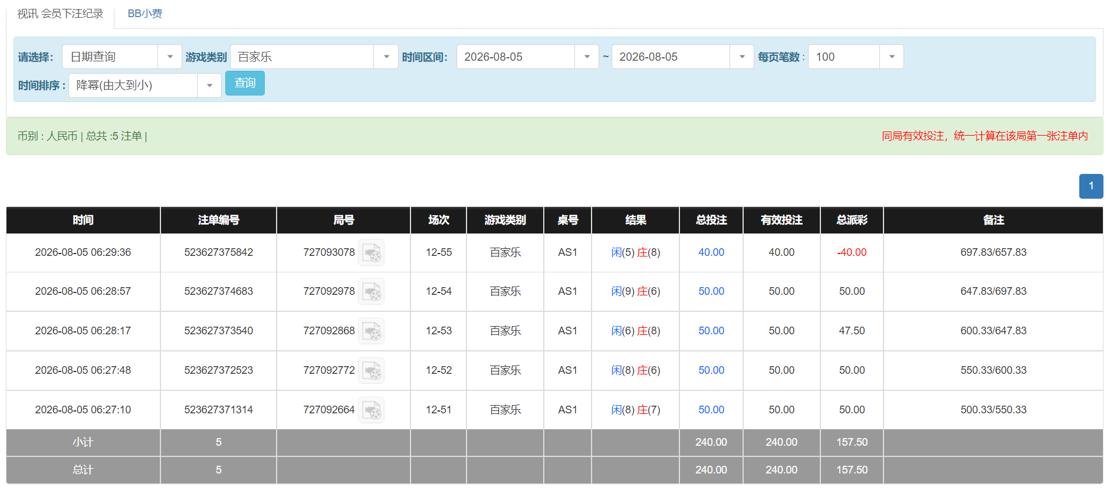This screenshot has height=500, width=1107.
Task: Click the 有效投注 column header
Action: coord(781,220)
